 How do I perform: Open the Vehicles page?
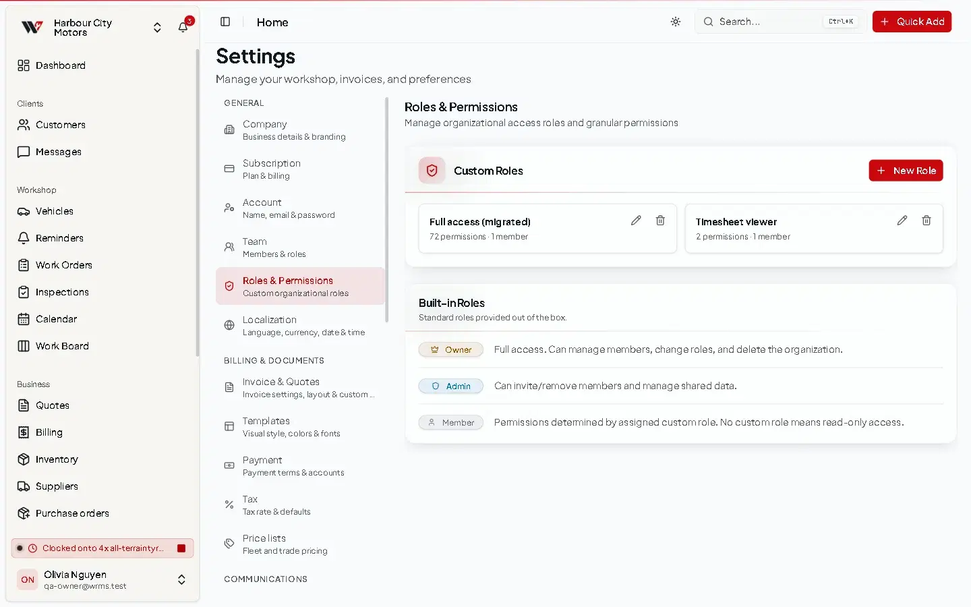[101, 211]
